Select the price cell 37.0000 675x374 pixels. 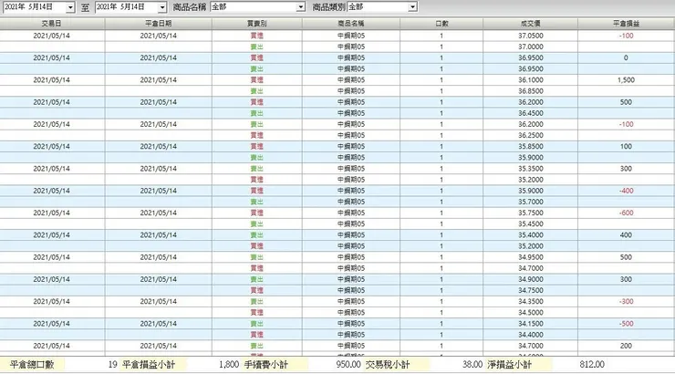point(530,47)
